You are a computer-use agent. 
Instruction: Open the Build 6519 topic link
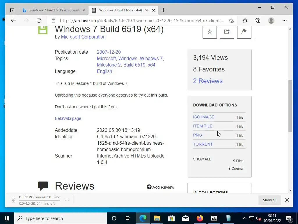[x=134, y=65]
